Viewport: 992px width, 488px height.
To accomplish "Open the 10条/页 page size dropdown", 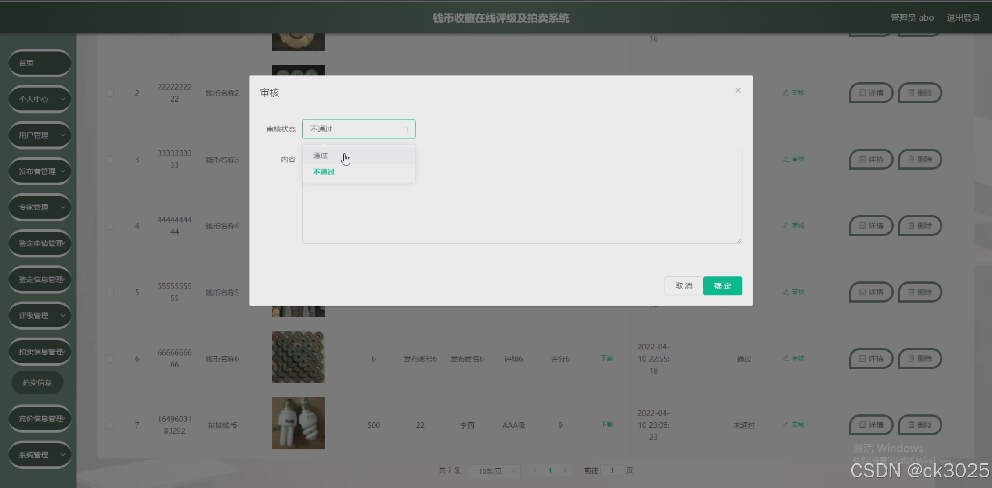I will pyautogui.click(x=495, y=471).
